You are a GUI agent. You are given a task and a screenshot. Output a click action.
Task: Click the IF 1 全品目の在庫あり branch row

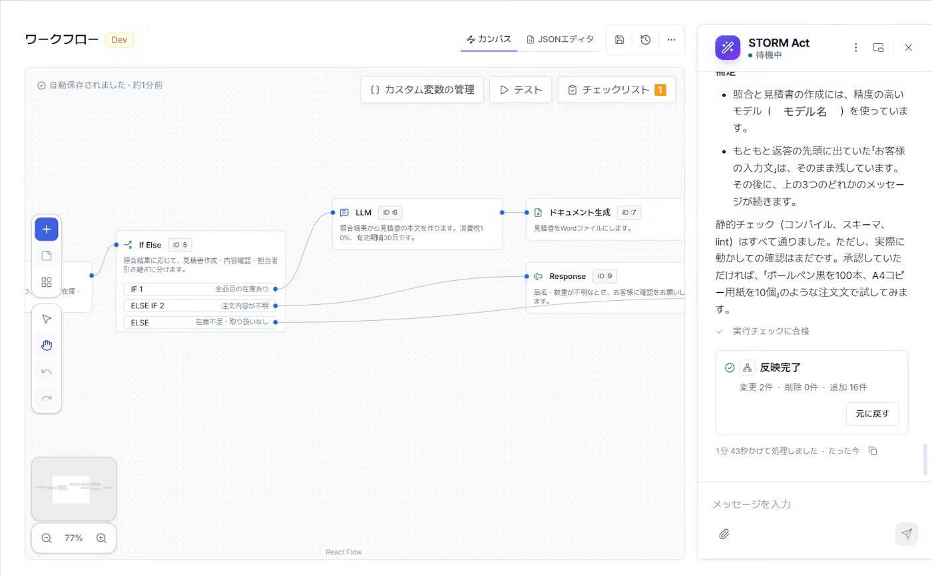coord(200,289)
